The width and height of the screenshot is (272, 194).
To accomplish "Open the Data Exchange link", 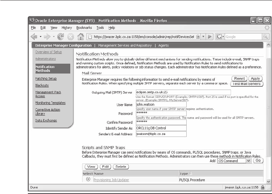I will pos(46,120).
